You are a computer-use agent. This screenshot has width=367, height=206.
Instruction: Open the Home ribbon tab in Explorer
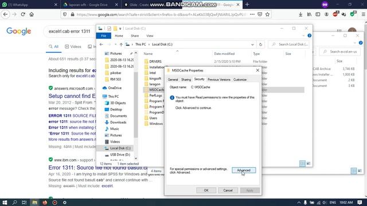[119, 35]
